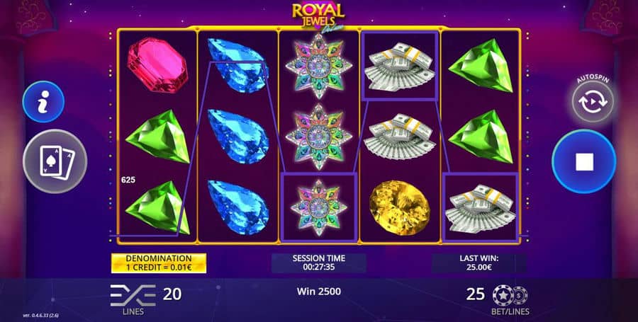The image size is (638, 322).
Task: Click the pink ruby gem on the first reel
Action: pyautogui.click(x=157, y=65)
